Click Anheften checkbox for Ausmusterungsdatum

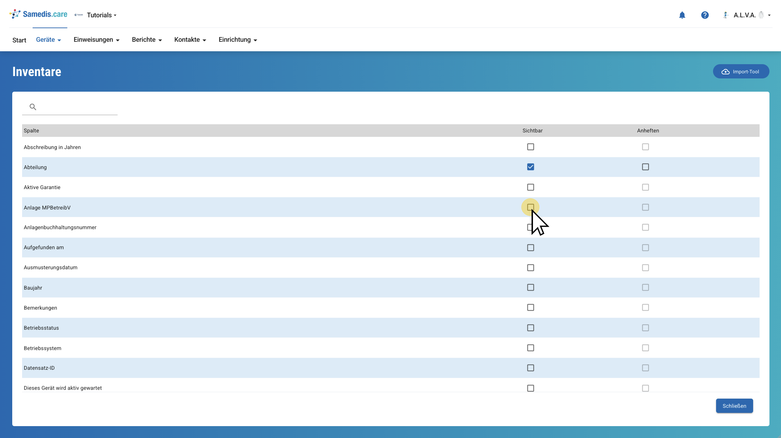[645, 268]
